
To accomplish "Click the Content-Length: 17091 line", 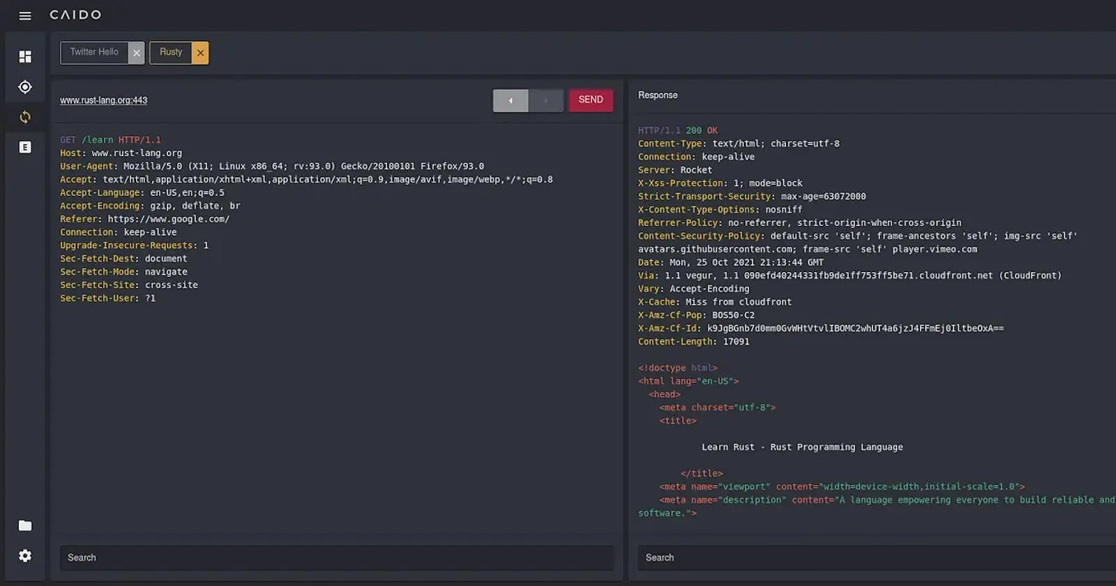I will pyautogui.click(x=694, y=343).
